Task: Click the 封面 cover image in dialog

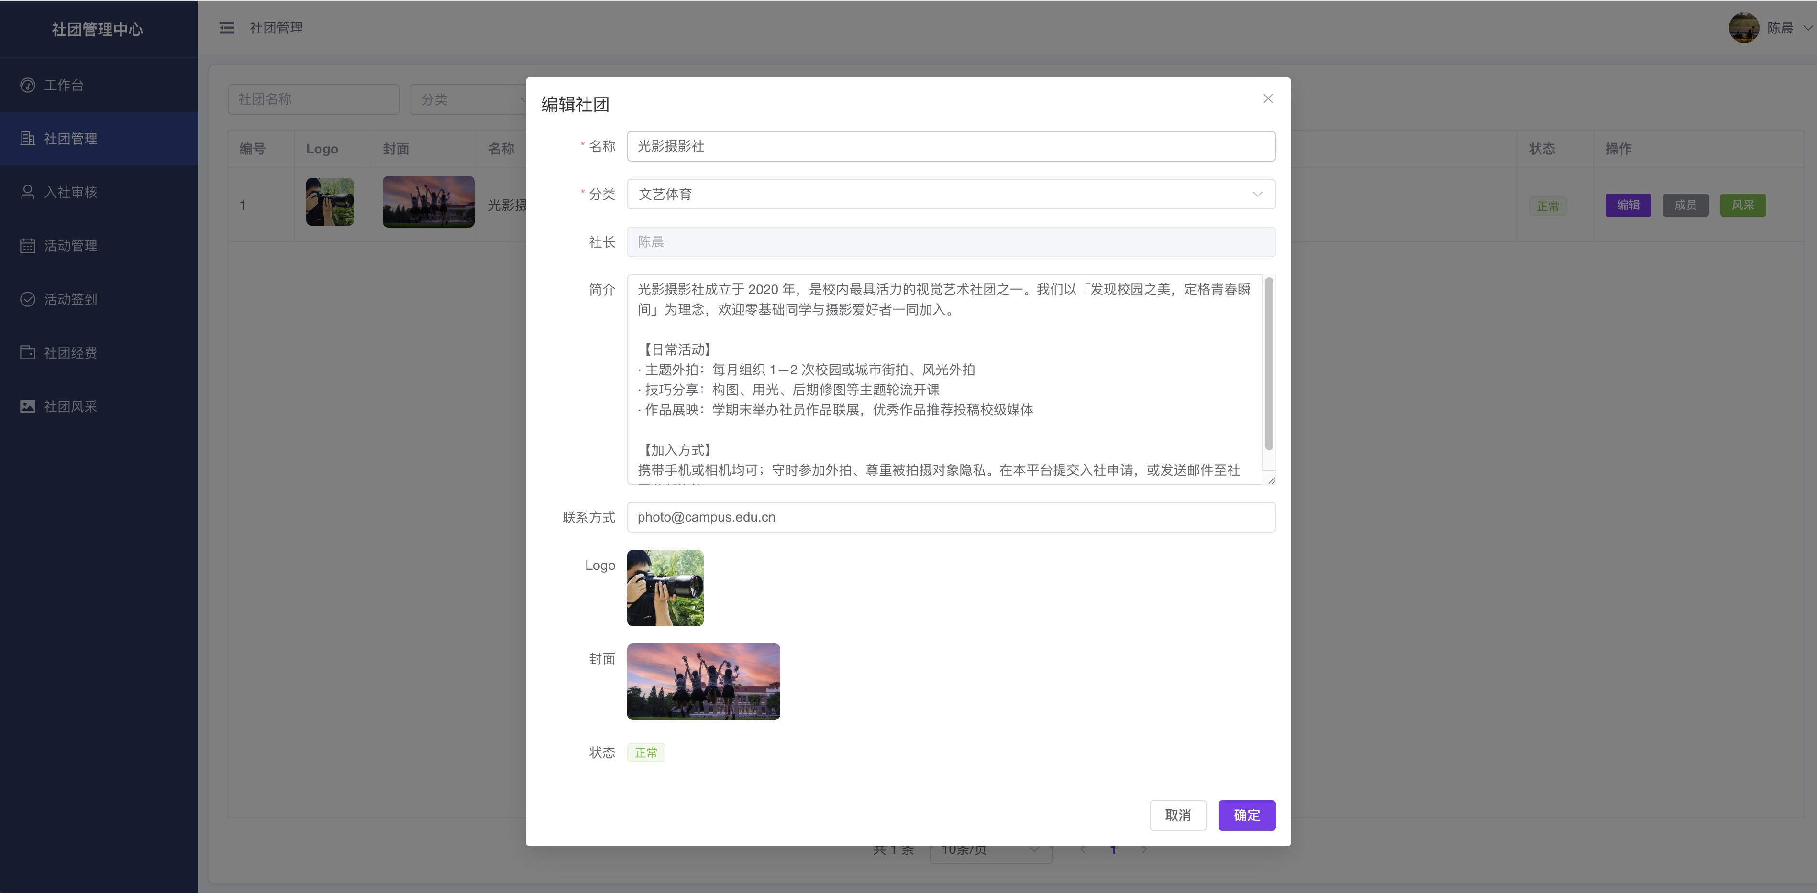Action: point(703,682)
